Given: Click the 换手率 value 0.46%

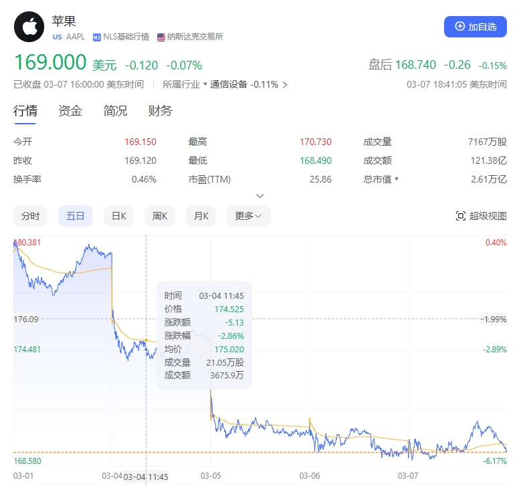Looking at the screenshot, I should (144, 179).
